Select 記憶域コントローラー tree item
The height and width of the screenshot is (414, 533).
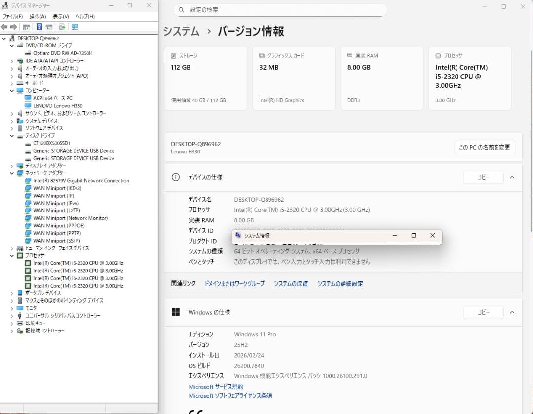44,331
